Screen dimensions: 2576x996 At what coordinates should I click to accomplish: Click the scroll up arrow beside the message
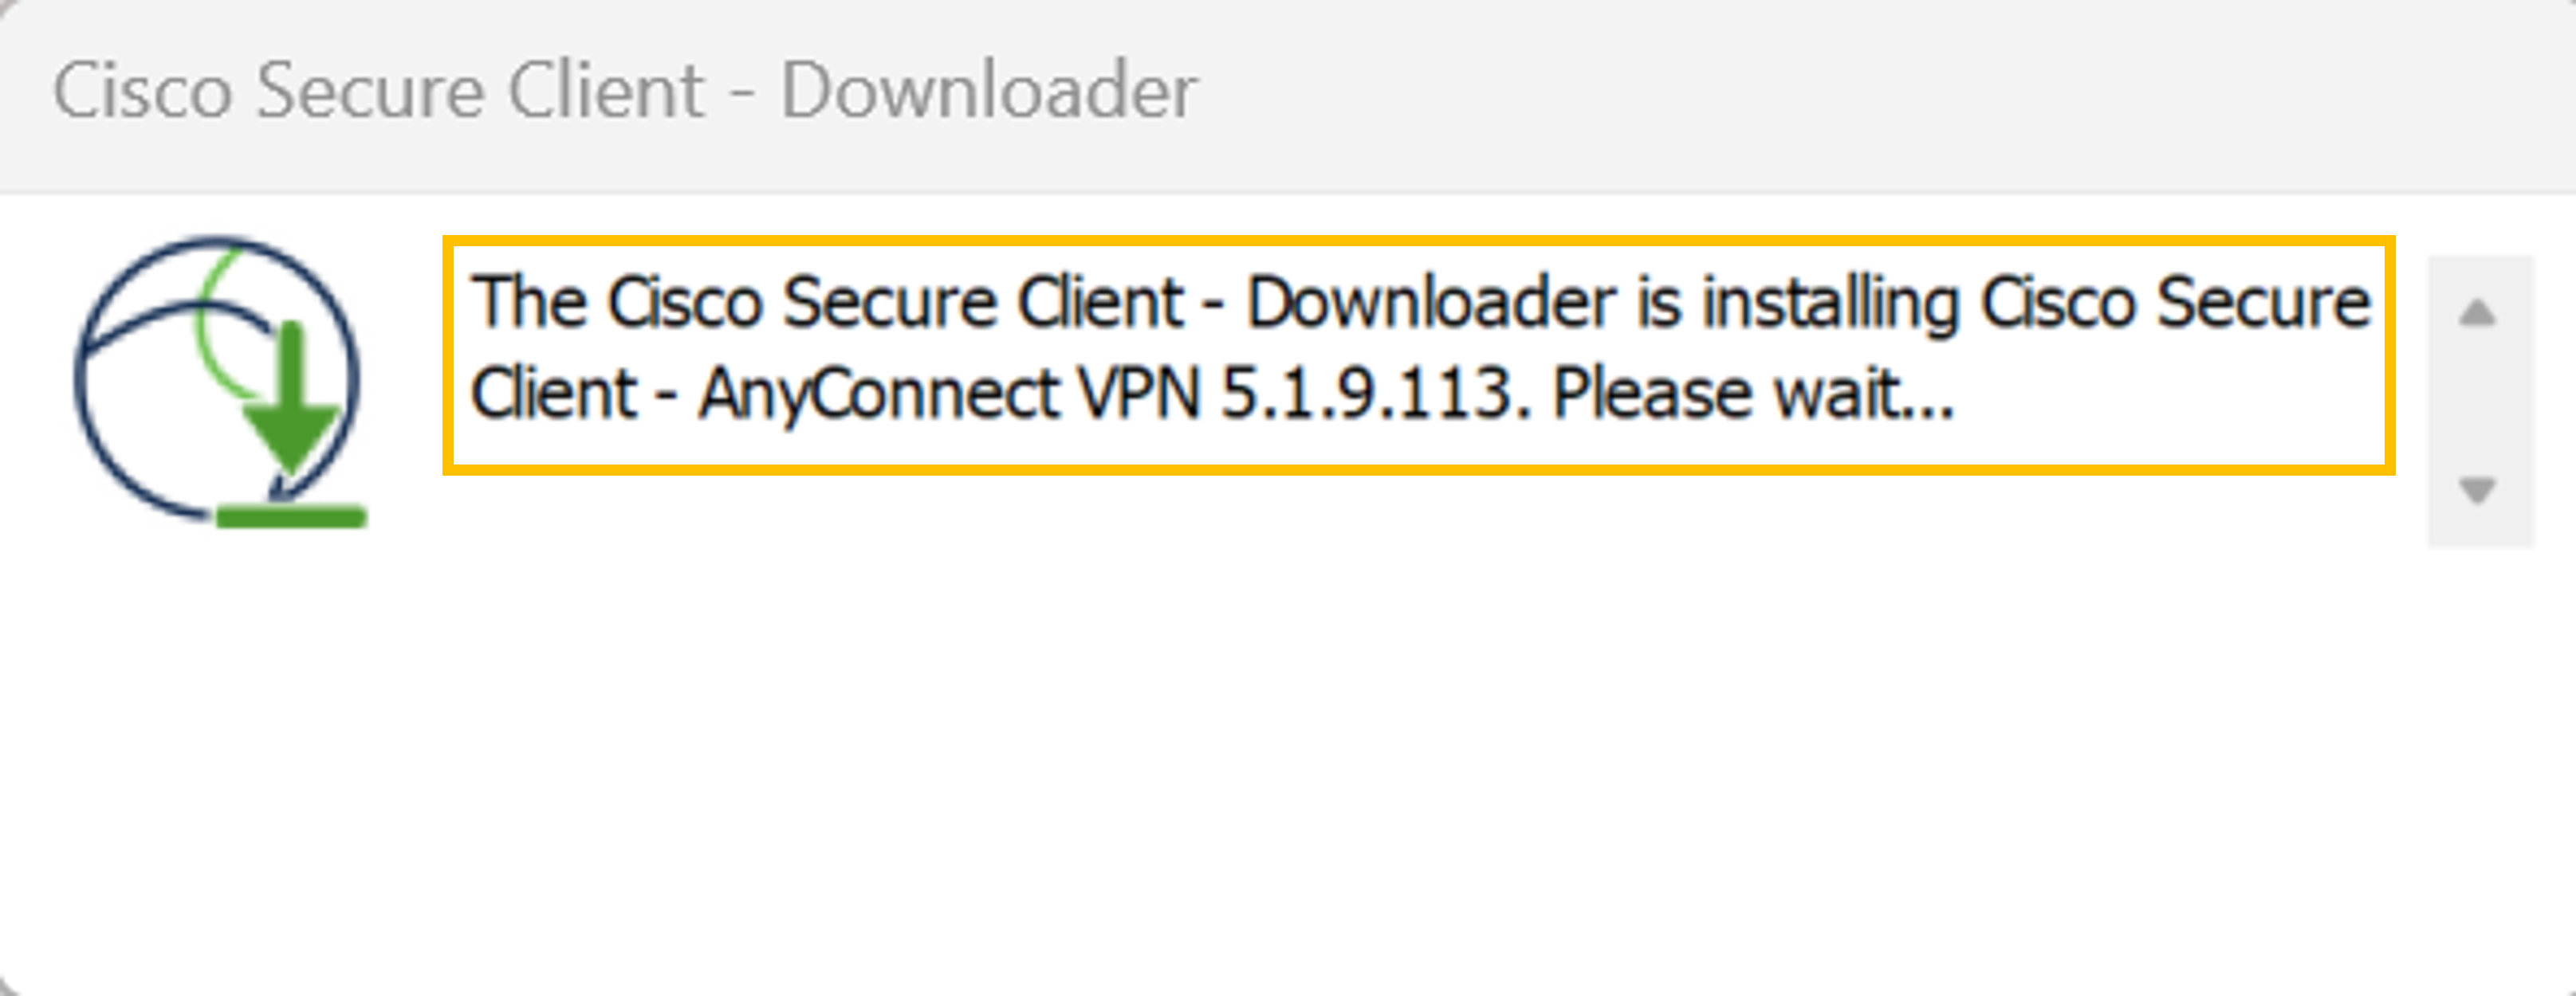pyautogui.click(x=2478, y=314)
